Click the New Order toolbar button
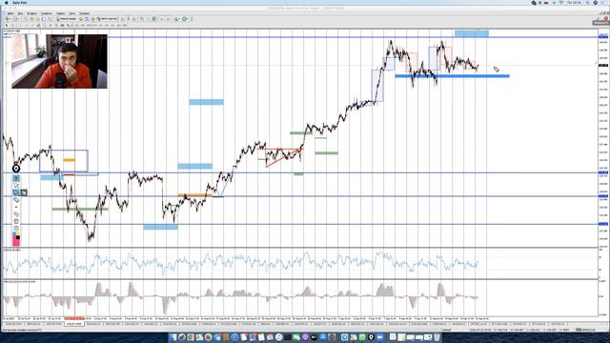The image size is (610, 343). (x=67, y=19)
